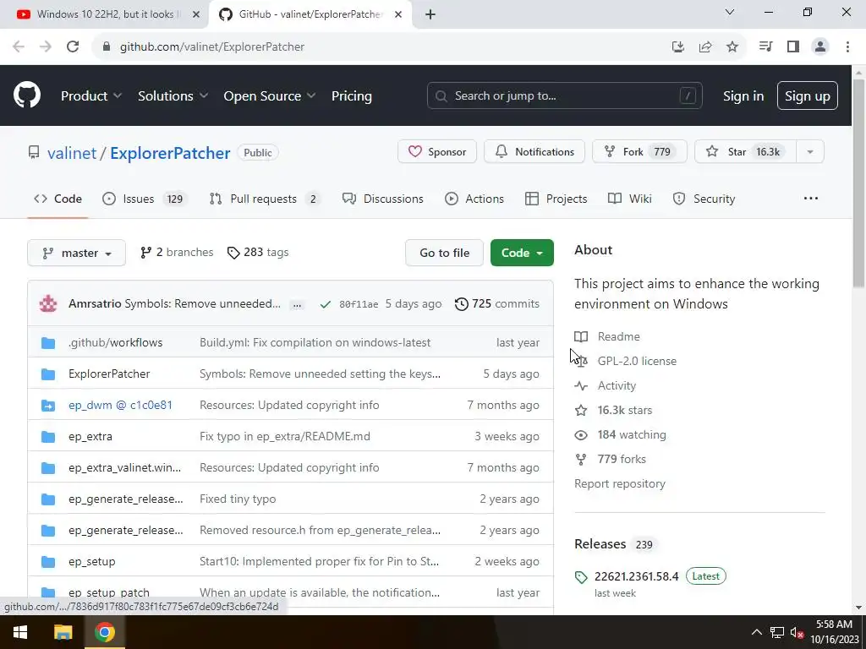Click the Sign in link
866x649 pixels.
(x=743, y=96)
